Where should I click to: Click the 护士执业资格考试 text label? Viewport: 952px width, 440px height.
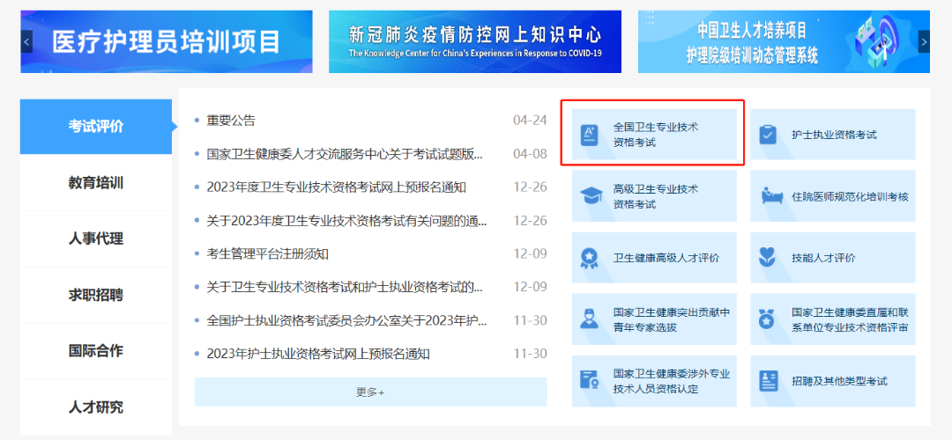(x=834, y=136)
